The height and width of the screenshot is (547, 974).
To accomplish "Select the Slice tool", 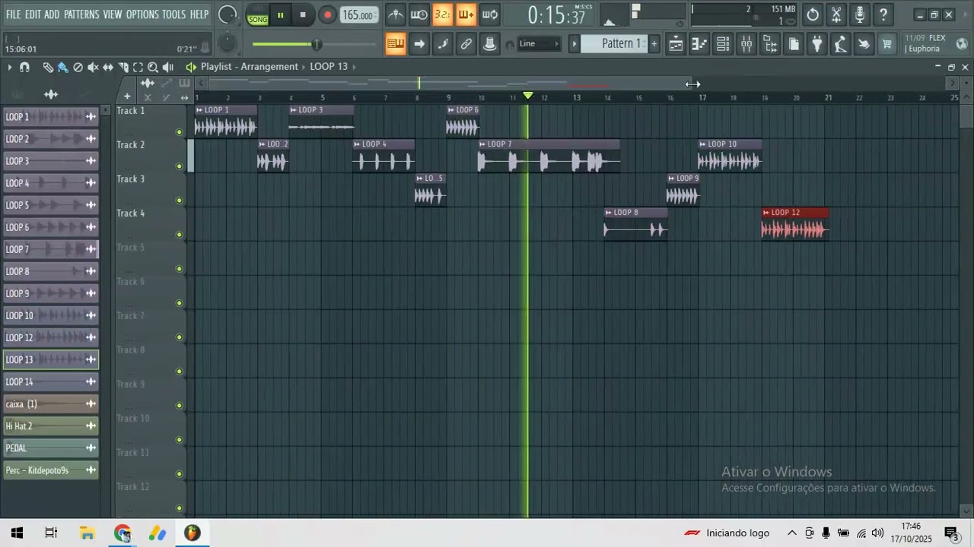I will [x=123, y=68].
